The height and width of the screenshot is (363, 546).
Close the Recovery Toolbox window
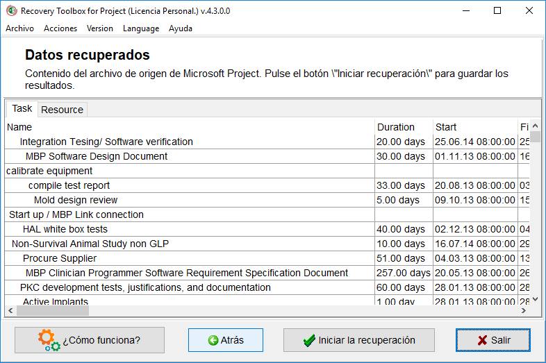pyautogui.click(x=529, y=11)
